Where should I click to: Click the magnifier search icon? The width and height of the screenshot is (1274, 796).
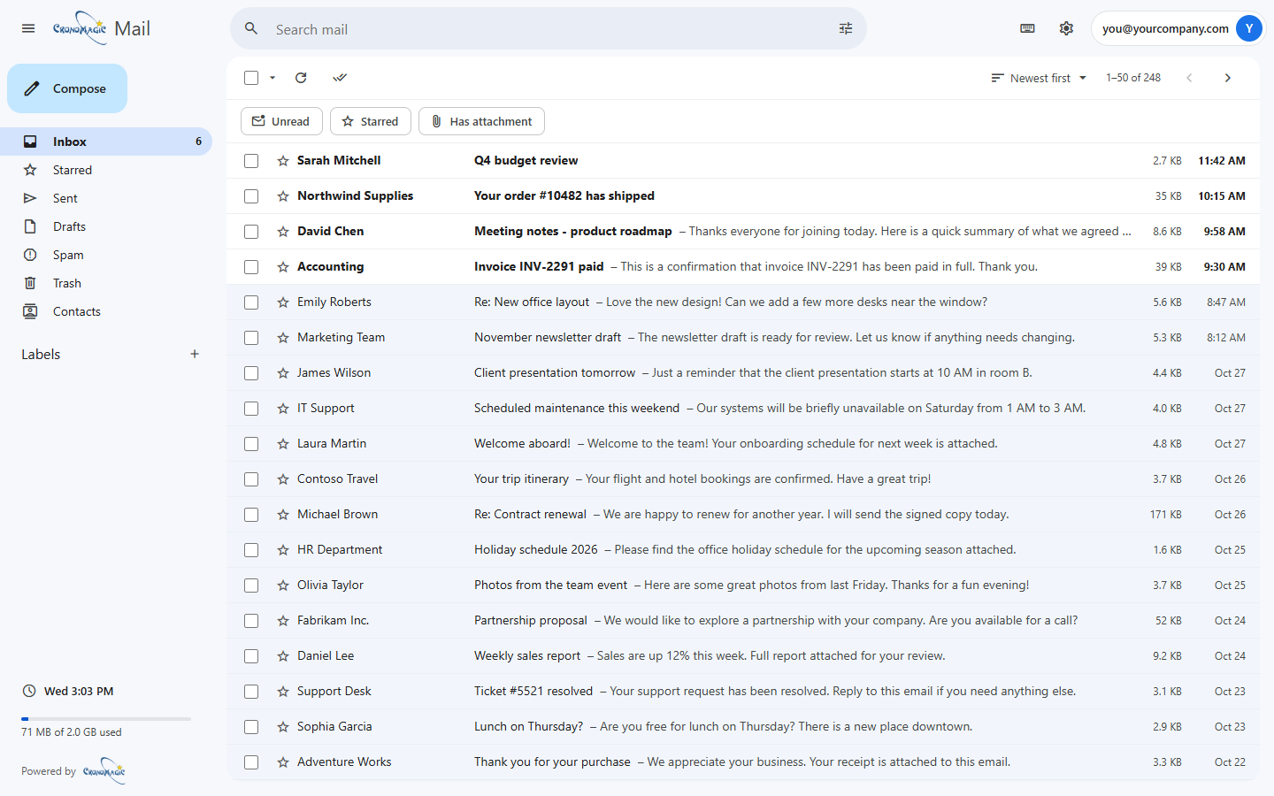[251, 28]
